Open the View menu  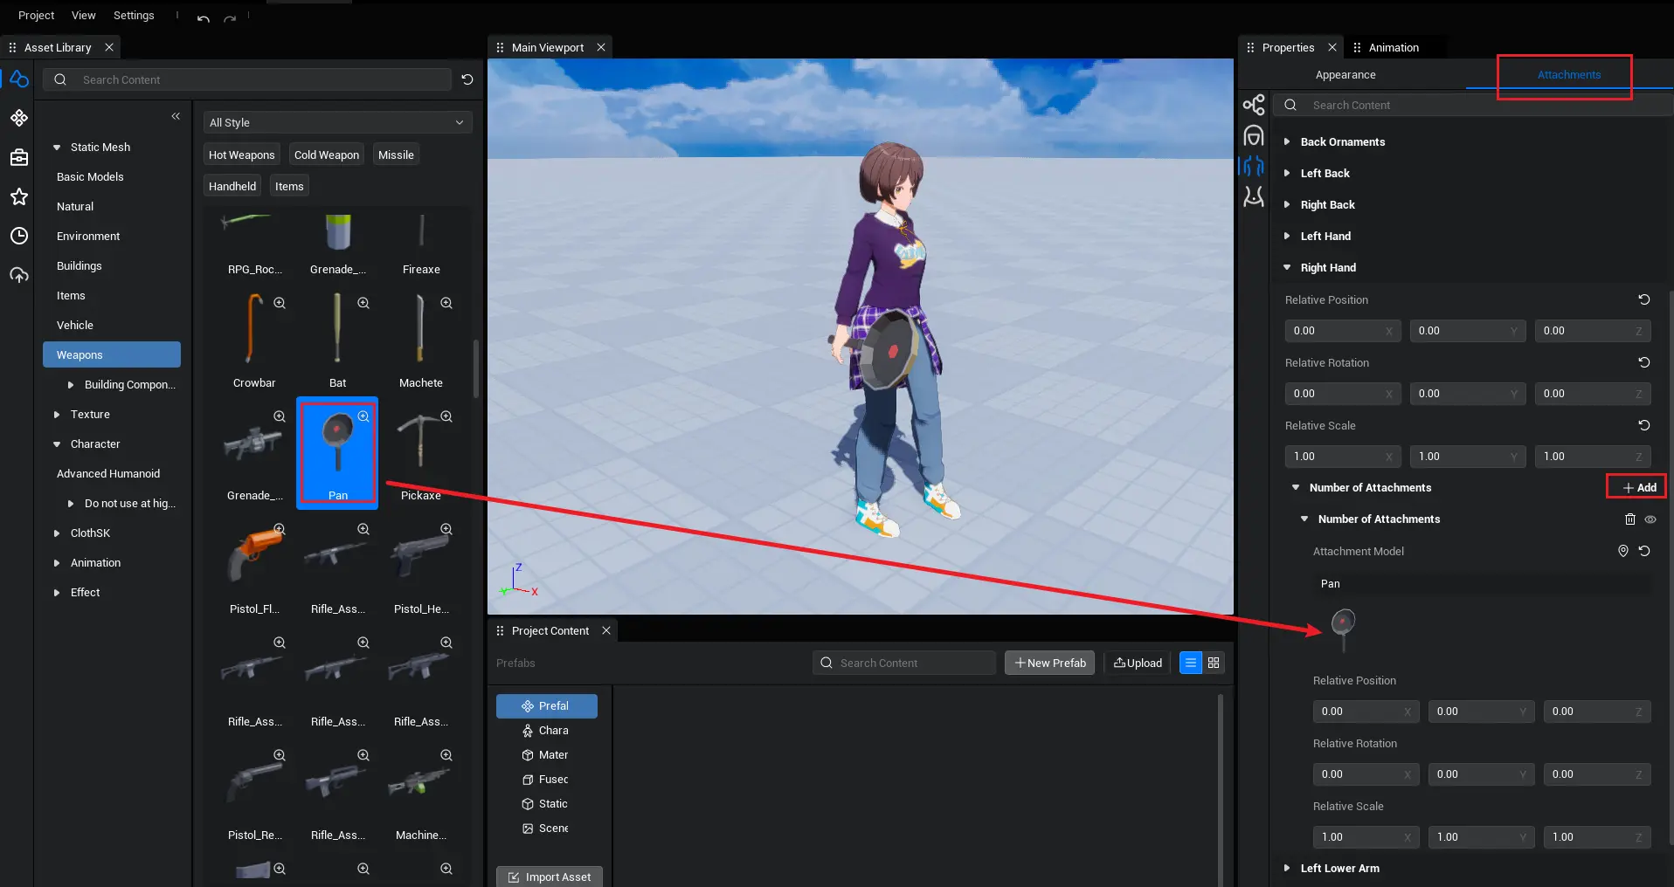[x=83, y=16]
